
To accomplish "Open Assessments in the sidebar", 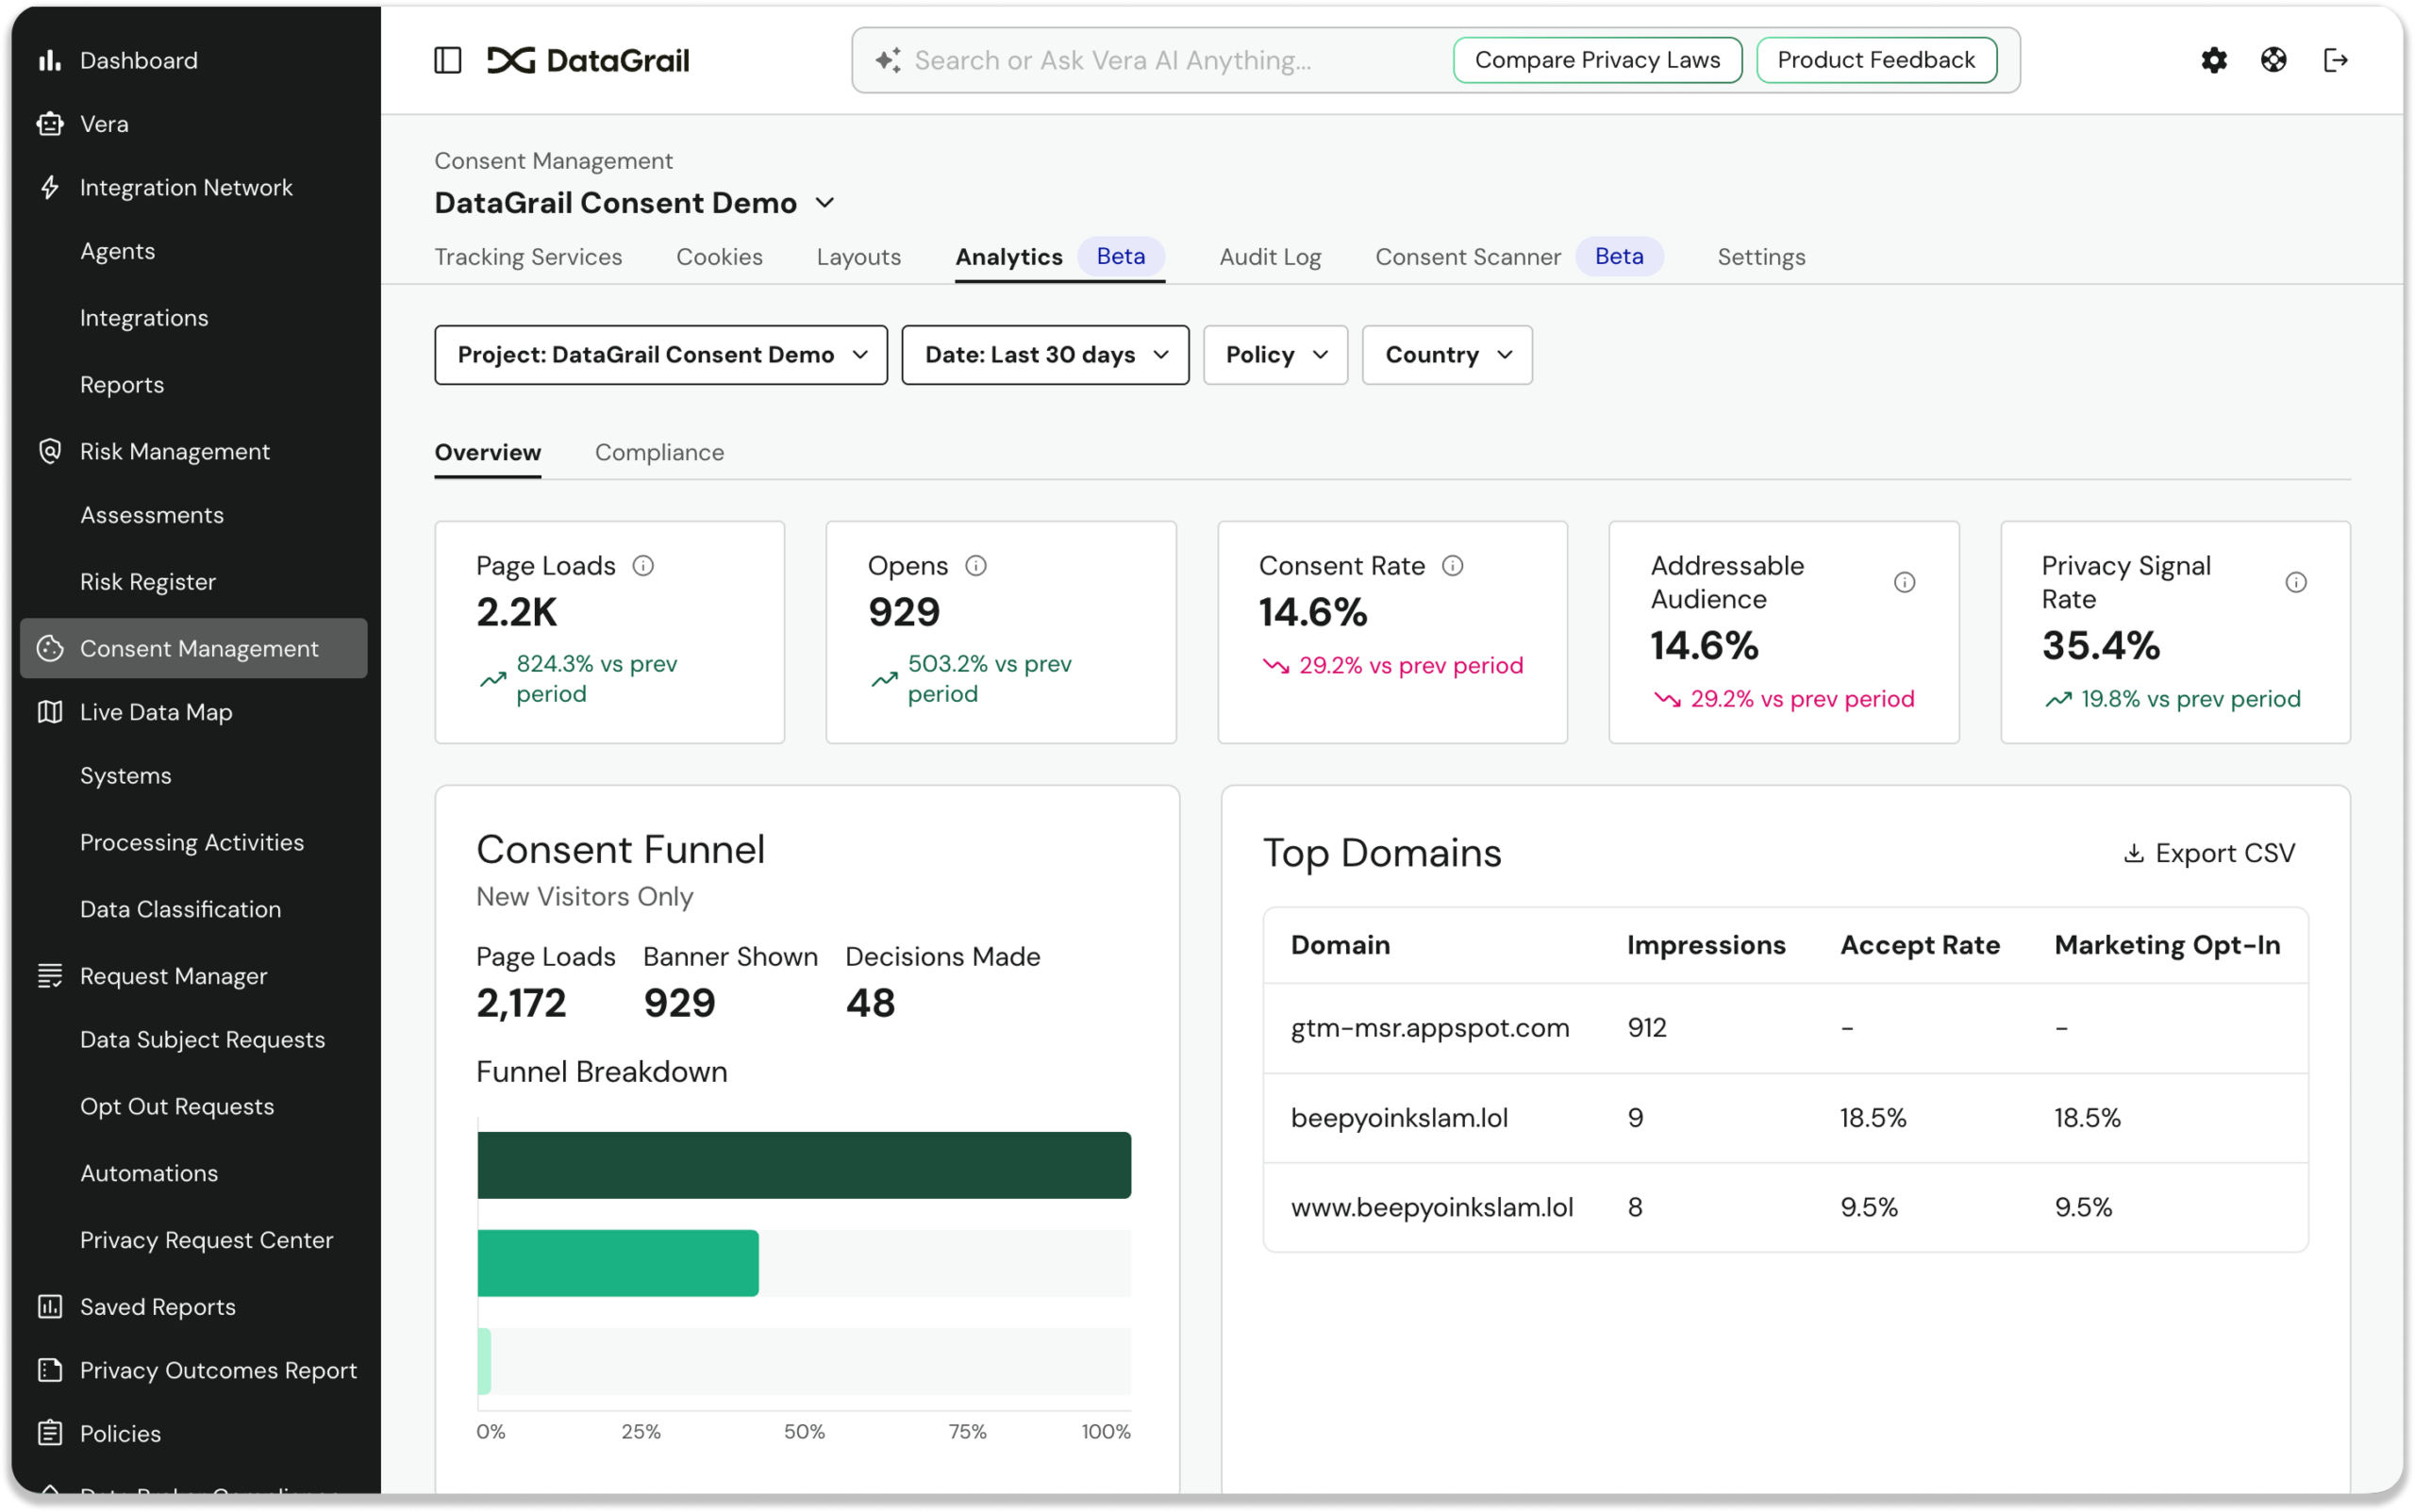I will [152, 515].
